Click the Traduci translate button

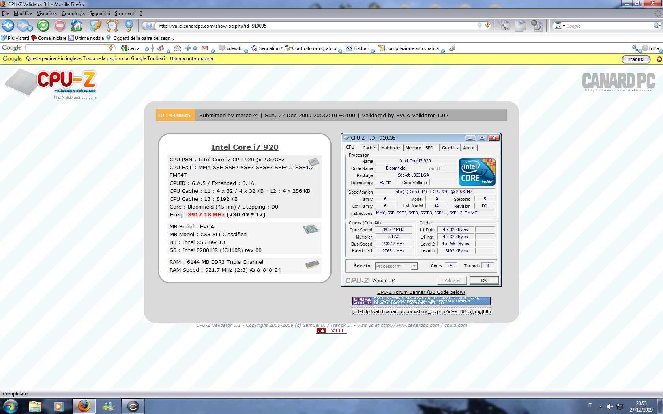(636, 59)
